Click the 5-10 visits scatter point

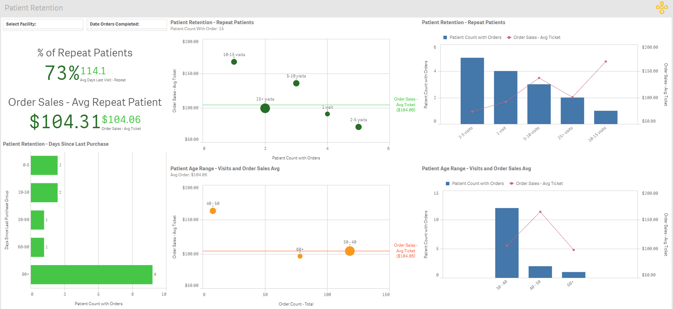pos(296,83)
